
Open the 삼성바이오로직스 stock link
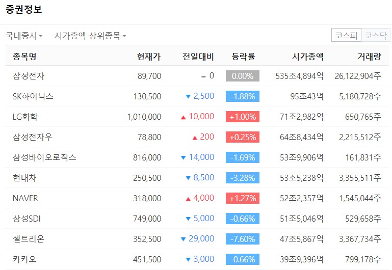44,157
